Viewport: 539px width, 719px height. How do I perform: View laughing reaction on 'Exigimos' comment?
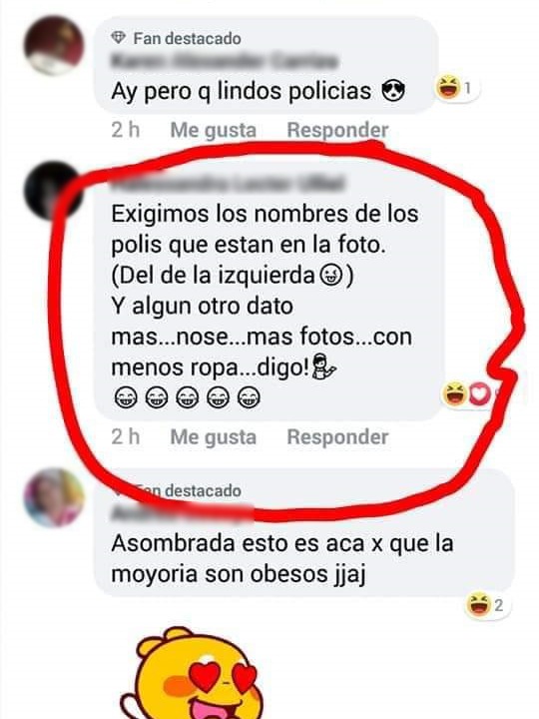pos(454,393)
